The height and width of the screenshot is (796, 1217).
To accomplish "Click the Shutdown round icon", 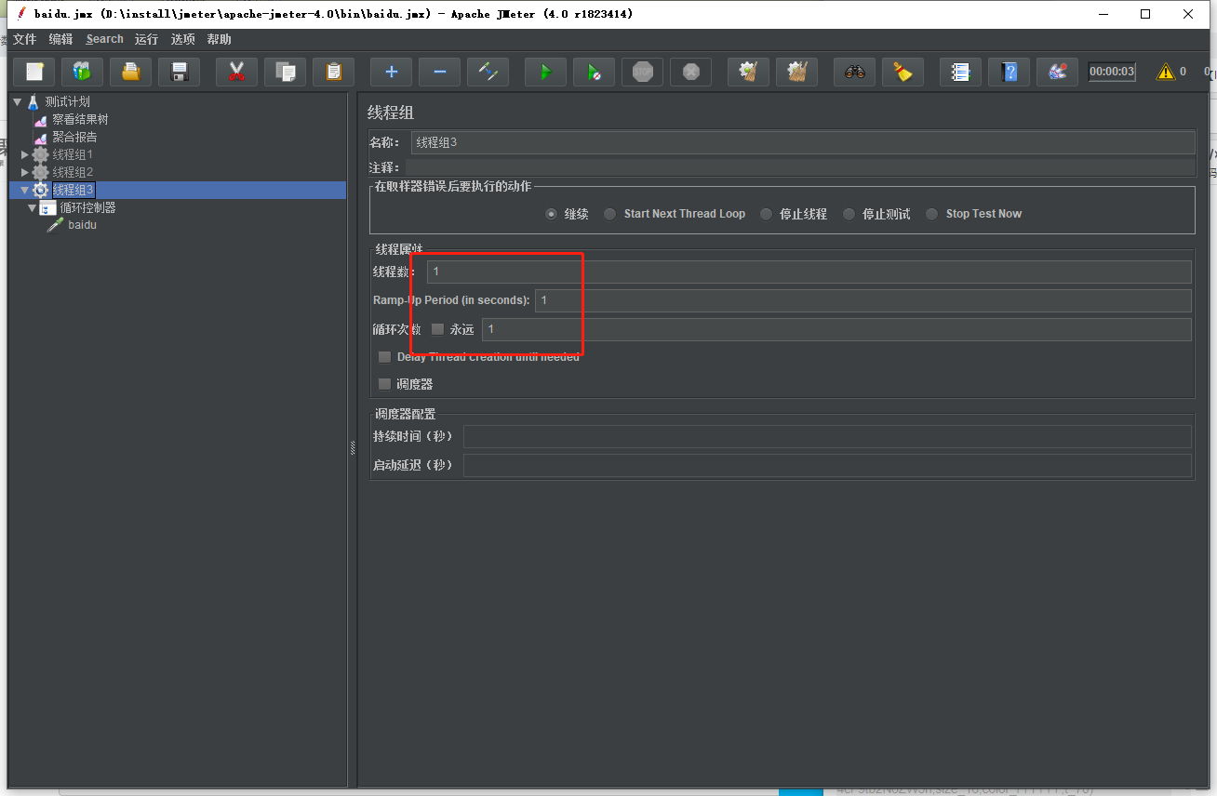I will [x=691, y=72].
